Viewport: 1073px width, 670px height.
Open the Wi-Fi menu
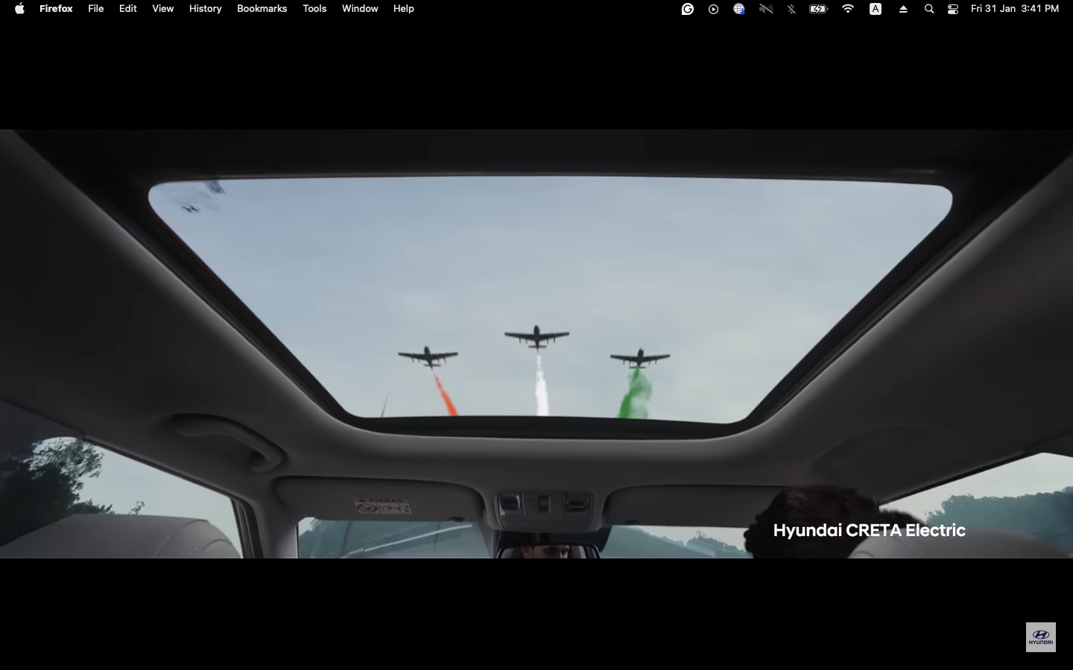point(848,9)
